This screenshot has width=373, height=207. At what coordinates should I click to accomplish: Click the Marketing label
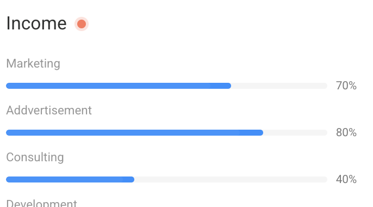33,64
